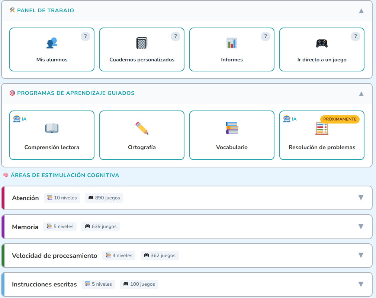
Task: Click the 890 juegos badge in Atención
Action: 104,198
